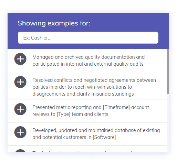Select the 'Resolved conflicts and negotiated agreements' text
Viewport: 177px width, 163px height.
pos(94,87)
